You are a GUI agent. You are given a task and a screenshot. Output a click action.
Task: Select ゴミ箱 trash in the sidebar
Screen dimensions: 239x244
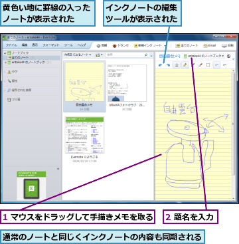[14, 100]
